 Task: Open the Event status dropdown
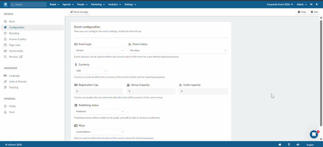[178, 50]
